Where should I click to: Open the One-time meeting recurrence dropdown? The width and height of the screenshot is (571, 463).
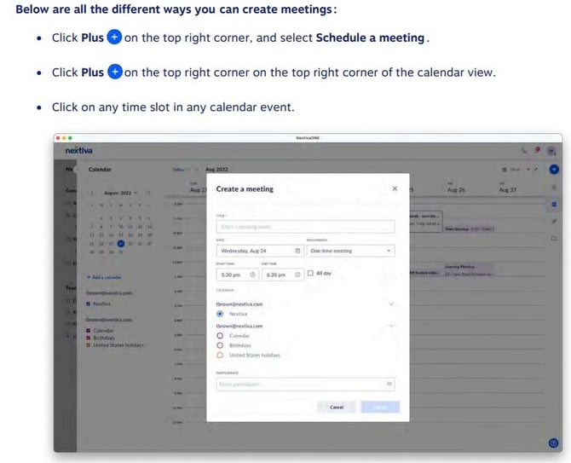pos(350,252)
